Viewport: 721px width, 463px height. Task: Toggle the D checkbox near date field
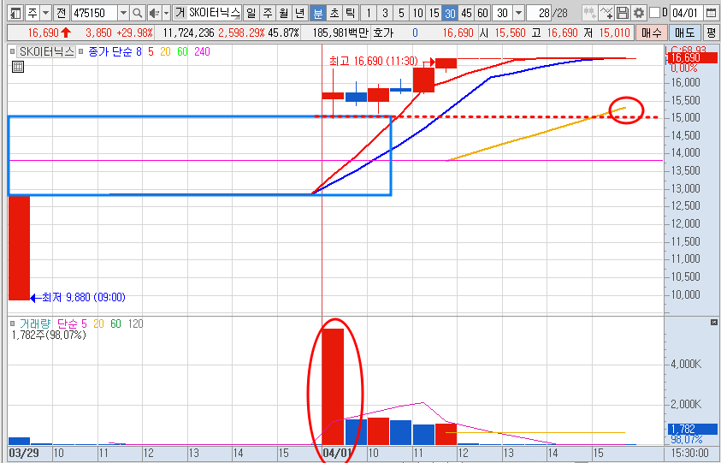click(655, 13)
